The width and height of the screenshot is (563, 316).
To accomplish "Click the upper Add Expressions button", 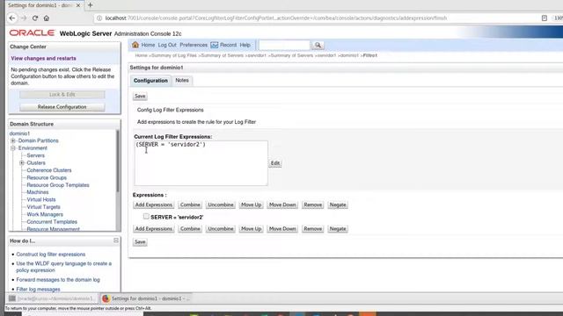I will (x=154, y=205).
